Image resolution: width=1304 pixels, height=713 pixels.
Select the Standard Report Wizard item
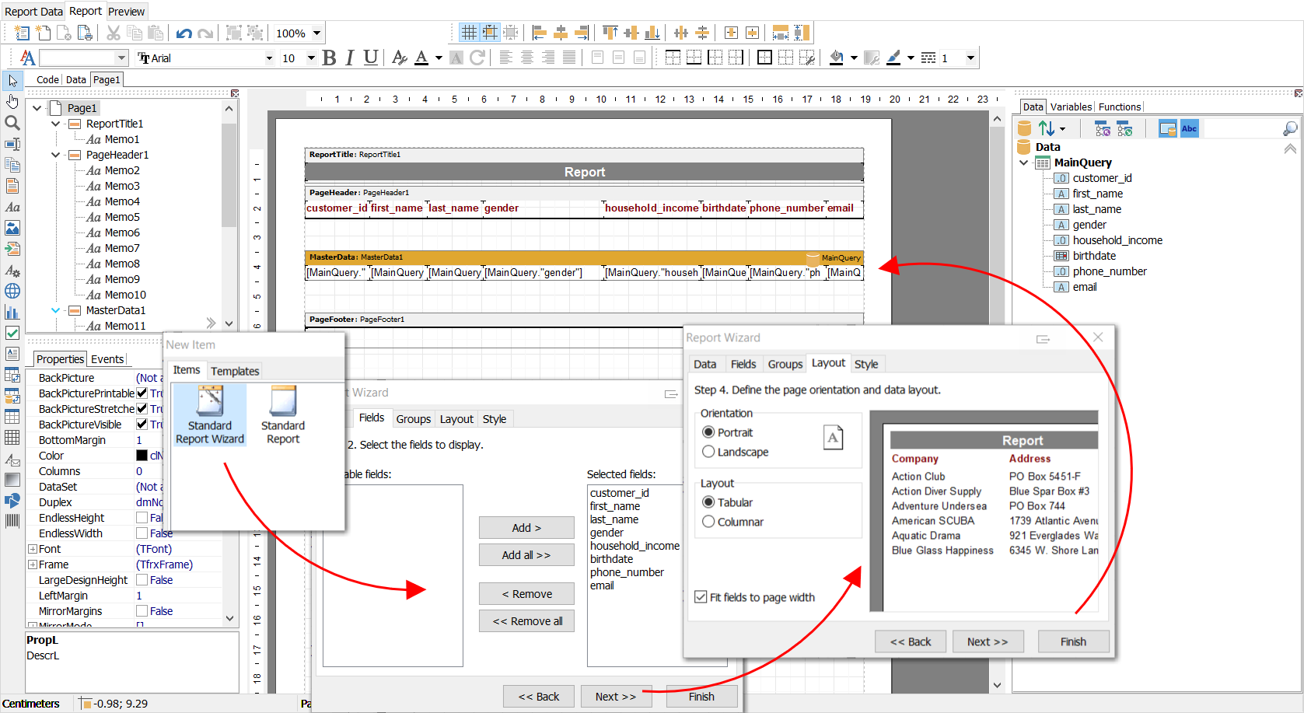coord(210,416)
